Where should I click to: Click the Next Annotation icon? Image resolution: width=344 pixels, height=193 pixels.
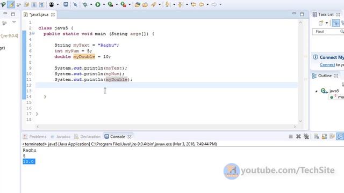tap(168, 4)
